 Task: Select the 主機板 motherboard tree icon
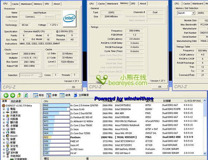pyautogui.click(x=8, y=112)
